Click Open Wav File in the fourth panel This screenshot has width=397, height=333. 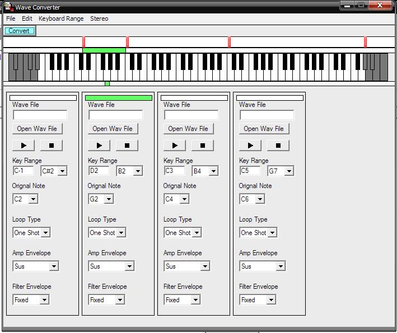pyautogui.click(x=264, y=129)
